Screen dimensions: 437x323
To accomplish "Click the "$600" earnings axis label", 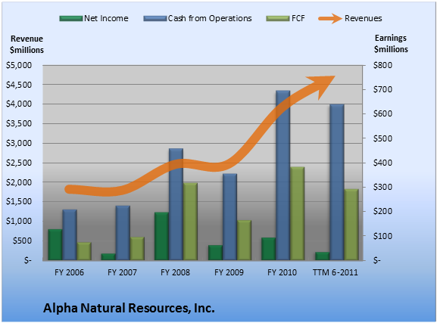I will click(x=382, y=114).
